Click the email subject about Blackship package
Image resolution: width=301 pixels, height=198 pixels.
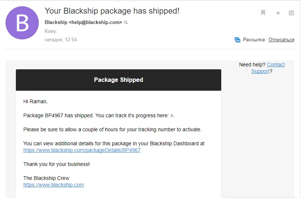coord(112,11)
